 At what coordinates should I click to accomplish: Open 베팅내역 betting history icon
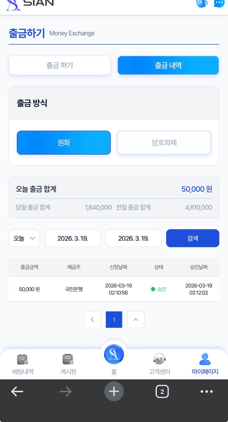click(23, 359)
